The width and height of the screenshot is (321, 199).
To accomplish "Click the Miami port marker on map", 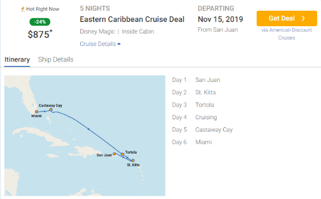I will [x=36, y=112].
